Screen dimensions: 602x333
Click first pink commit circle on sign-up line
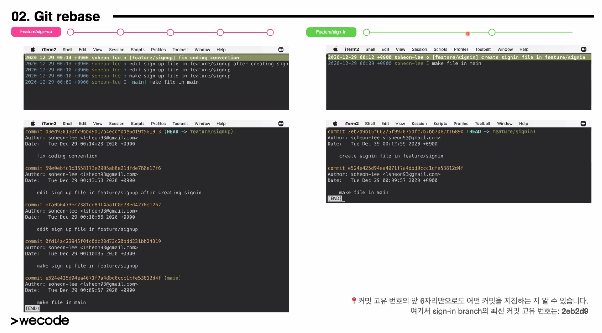pos(71,32)
